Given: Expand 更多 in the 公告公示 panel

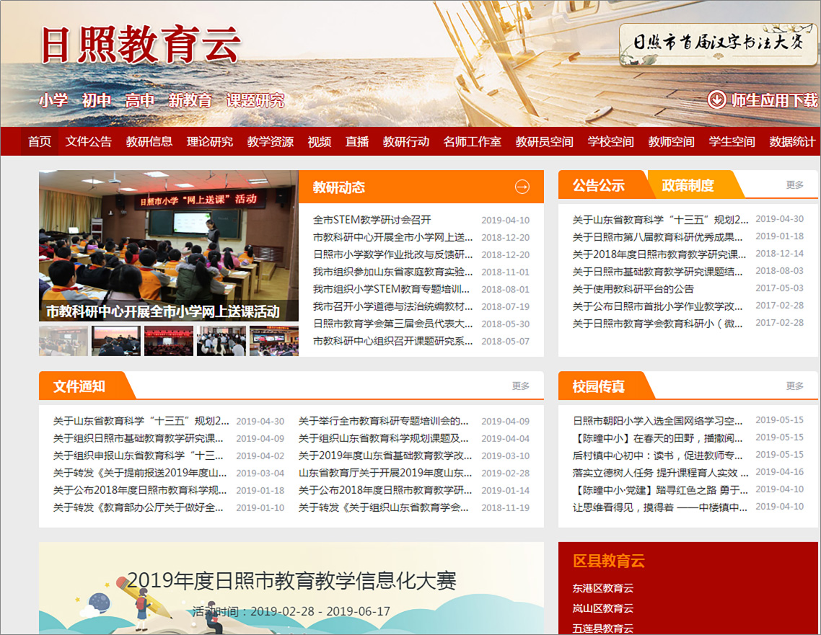Looking at the screenshot, I should (794, 185).
